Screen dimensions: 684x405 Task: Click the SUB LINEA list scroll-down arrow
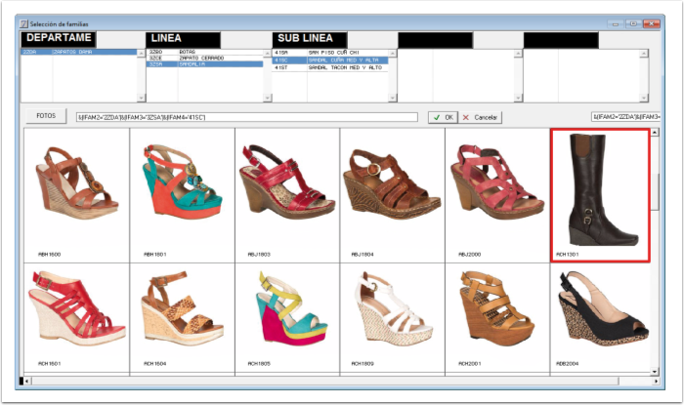393,98
